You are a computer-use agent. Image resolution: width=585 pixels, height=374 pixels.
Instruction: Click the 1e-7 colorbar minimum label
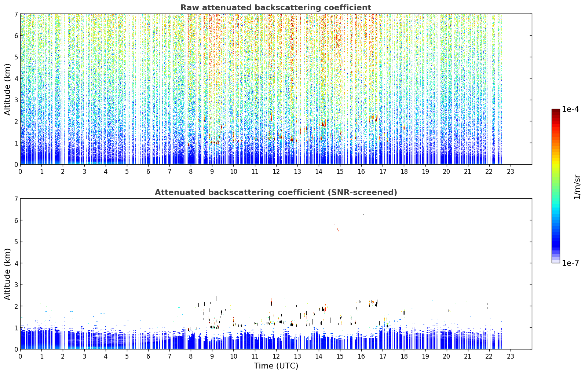click(570, 263)
